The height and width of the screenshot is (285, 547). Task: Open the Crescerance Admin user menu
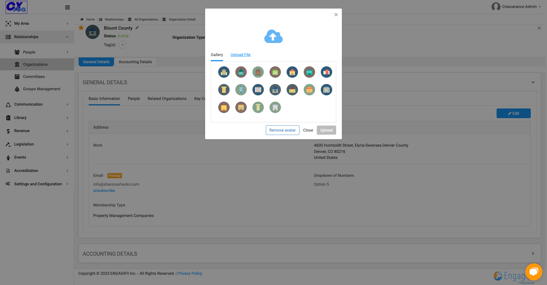pyautogui.click(x=516, y=7)
